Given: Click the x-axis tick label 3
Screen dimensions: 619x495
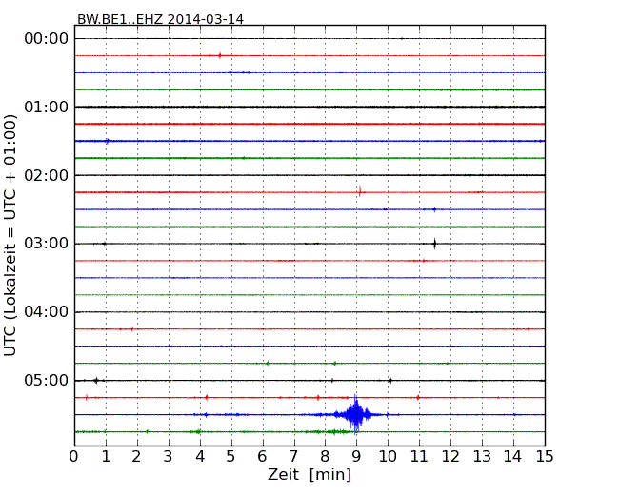Looking at the screenshot, I should point(169,457).
